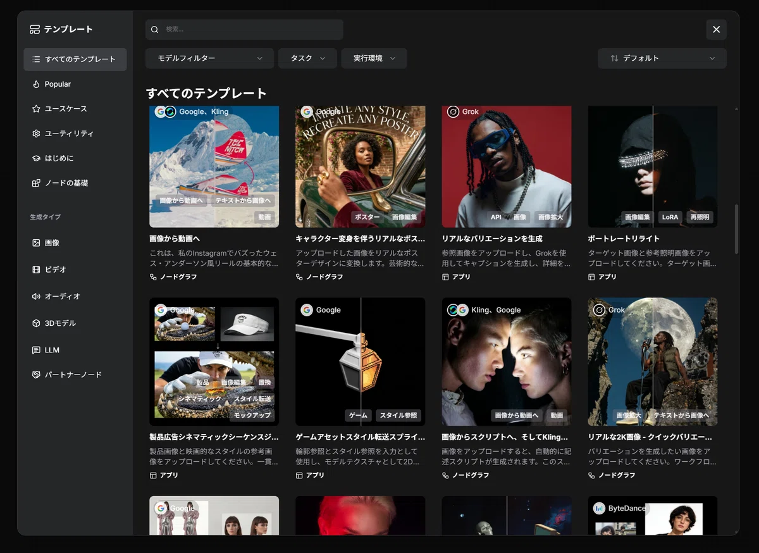Screen dimensions: 759x553
Task: Click the ポスター tag on the poster card
Action: coord(367,217)
